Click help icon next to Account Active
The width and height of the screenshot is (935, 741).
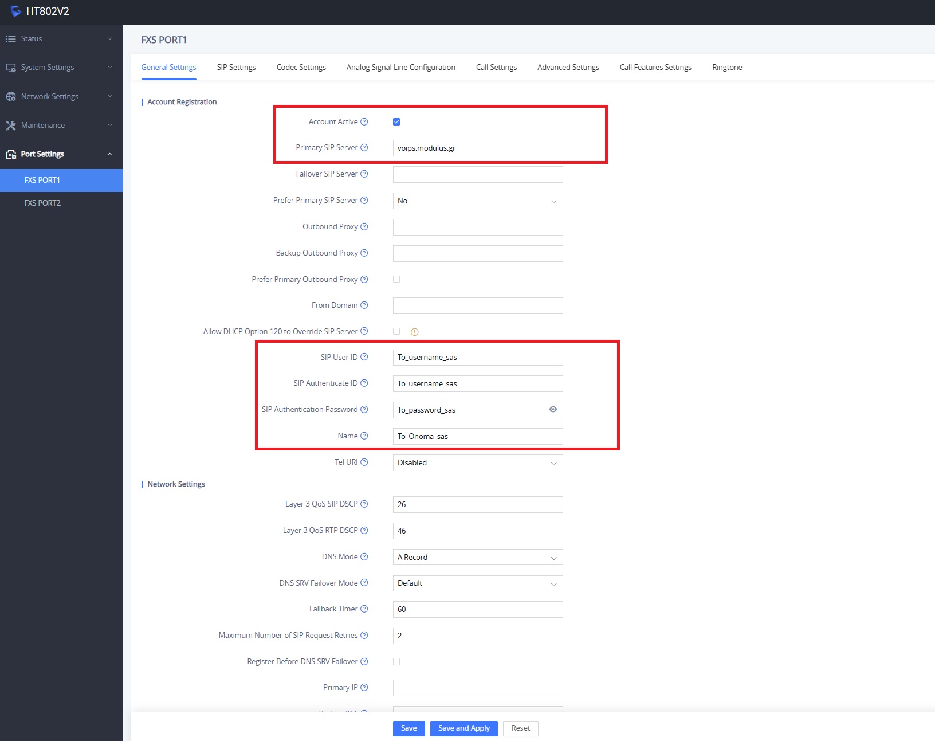point(364,121)
